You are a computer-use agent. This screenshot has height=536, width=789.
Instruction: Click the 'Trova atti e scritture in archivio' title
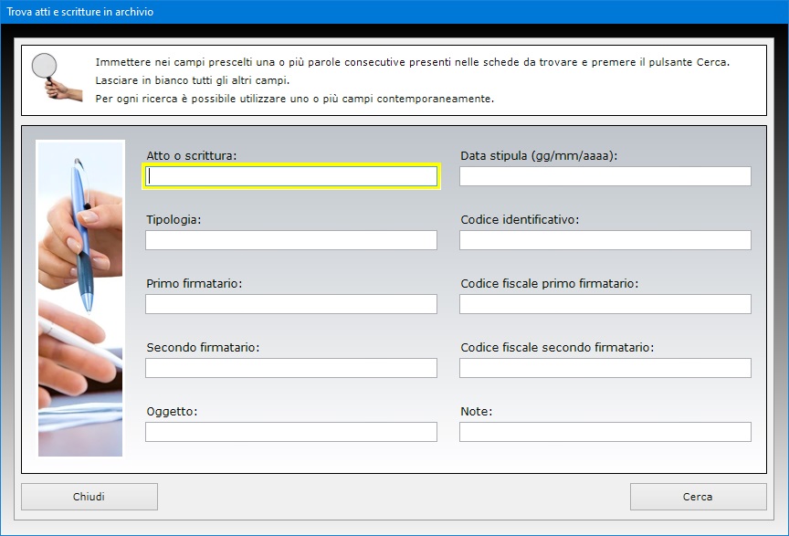pyautogui.click(x=80, y=12)
